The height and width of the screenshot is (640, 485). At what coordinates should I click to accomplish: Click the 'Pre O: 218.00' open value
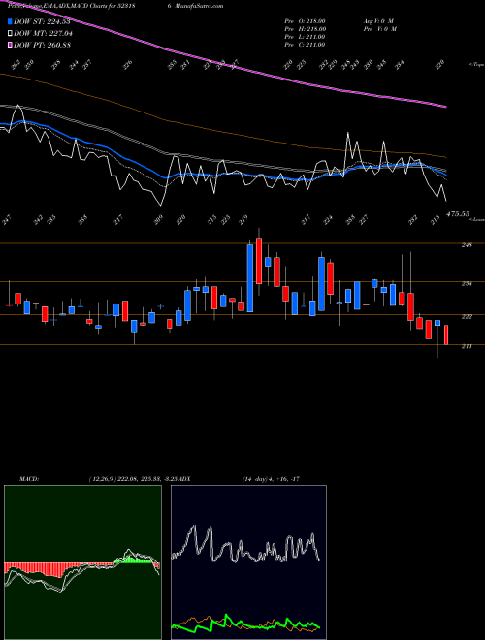305,21
